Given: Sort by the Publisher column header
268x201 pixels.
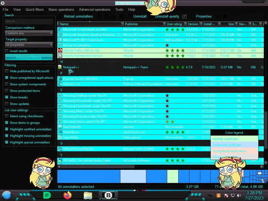Looking at the screenshot, I should click(x=143, y=24).
